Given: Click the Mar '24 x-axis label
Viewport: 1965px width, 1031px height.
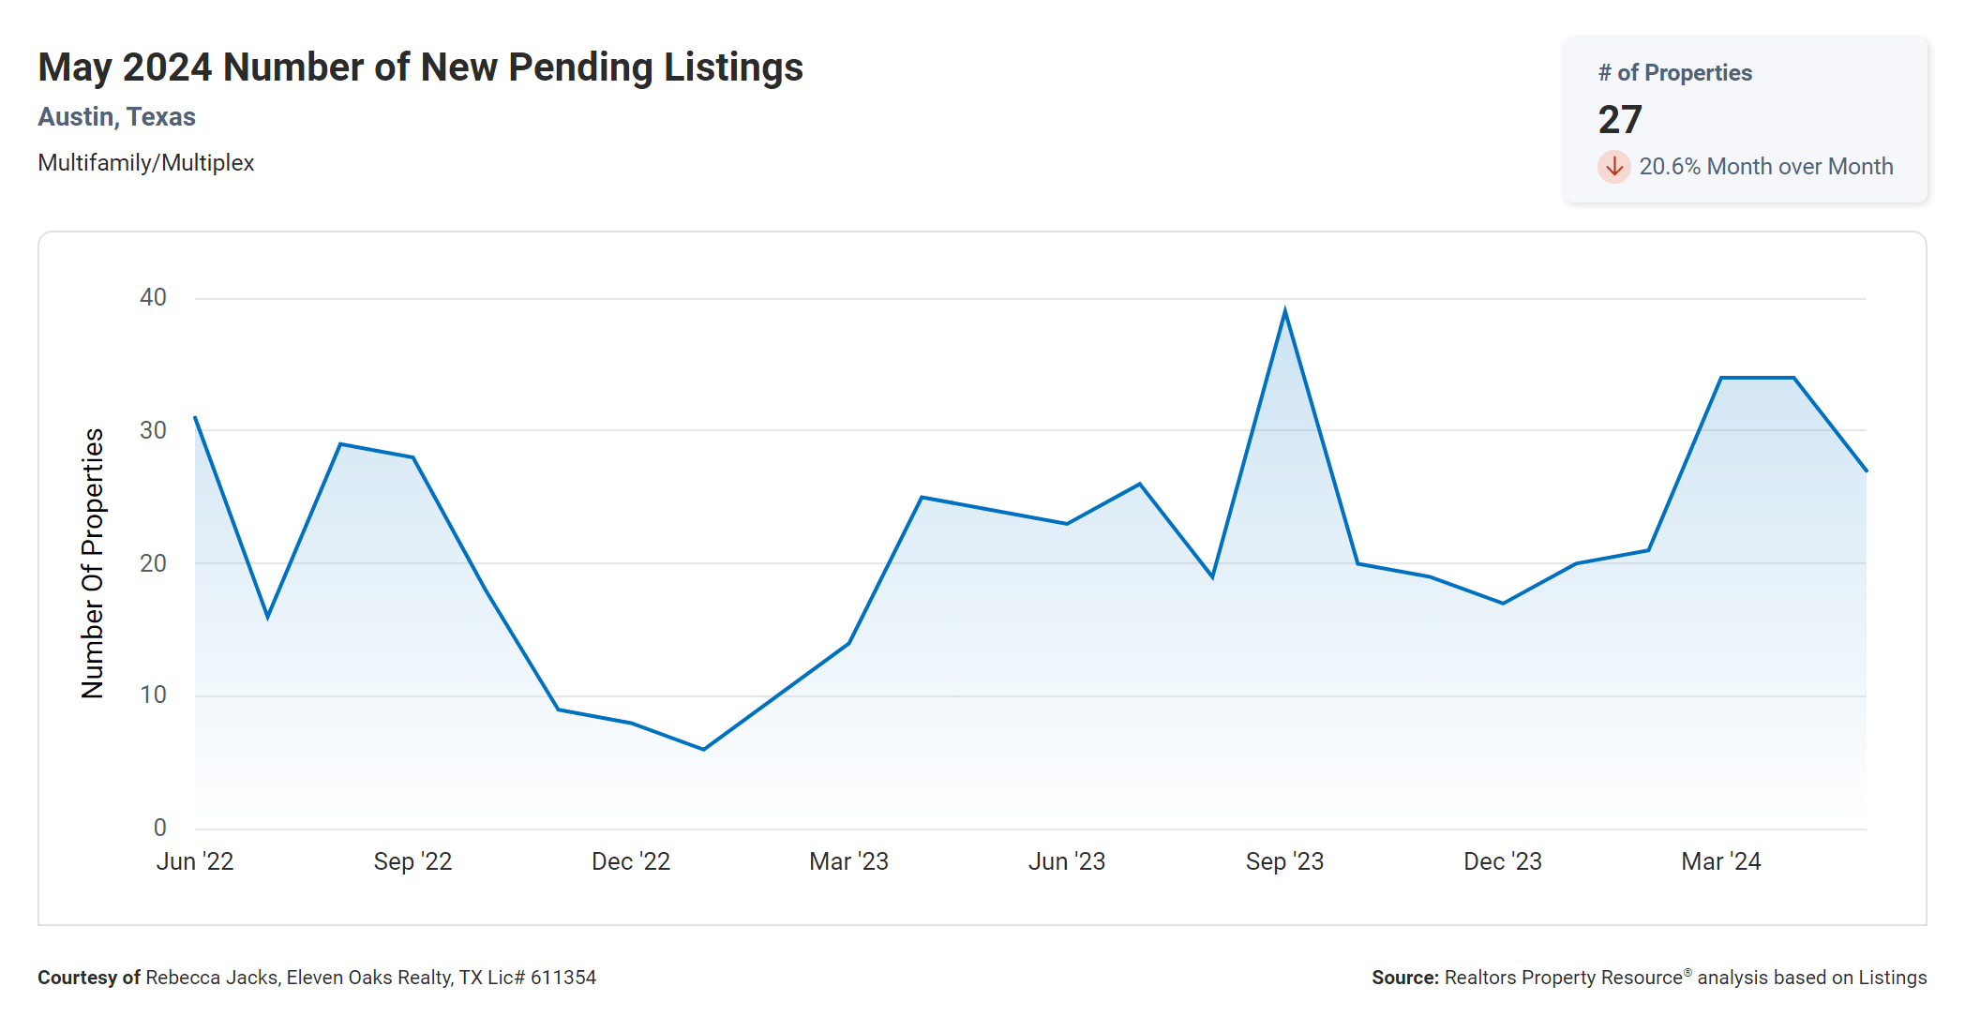Looking at the screenshot, I should coord(1721,861).
